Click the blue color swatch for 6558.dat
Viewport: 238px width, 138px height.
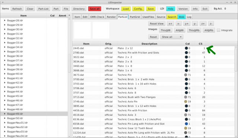pyautogui.click(x=186, y=124)
